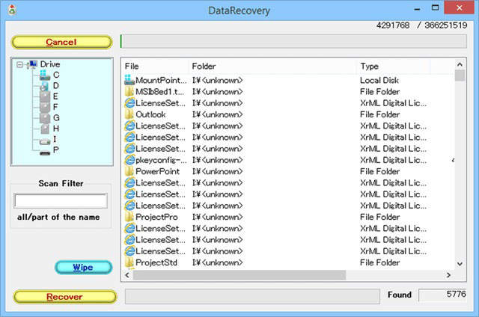
Task: Collapse the Drive tree node
Action: click(20, 65)
